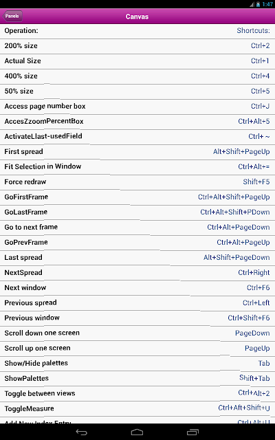
Task: Select Fit Selection in Window row
Action: pyautogui.click(x=137, y=168)
